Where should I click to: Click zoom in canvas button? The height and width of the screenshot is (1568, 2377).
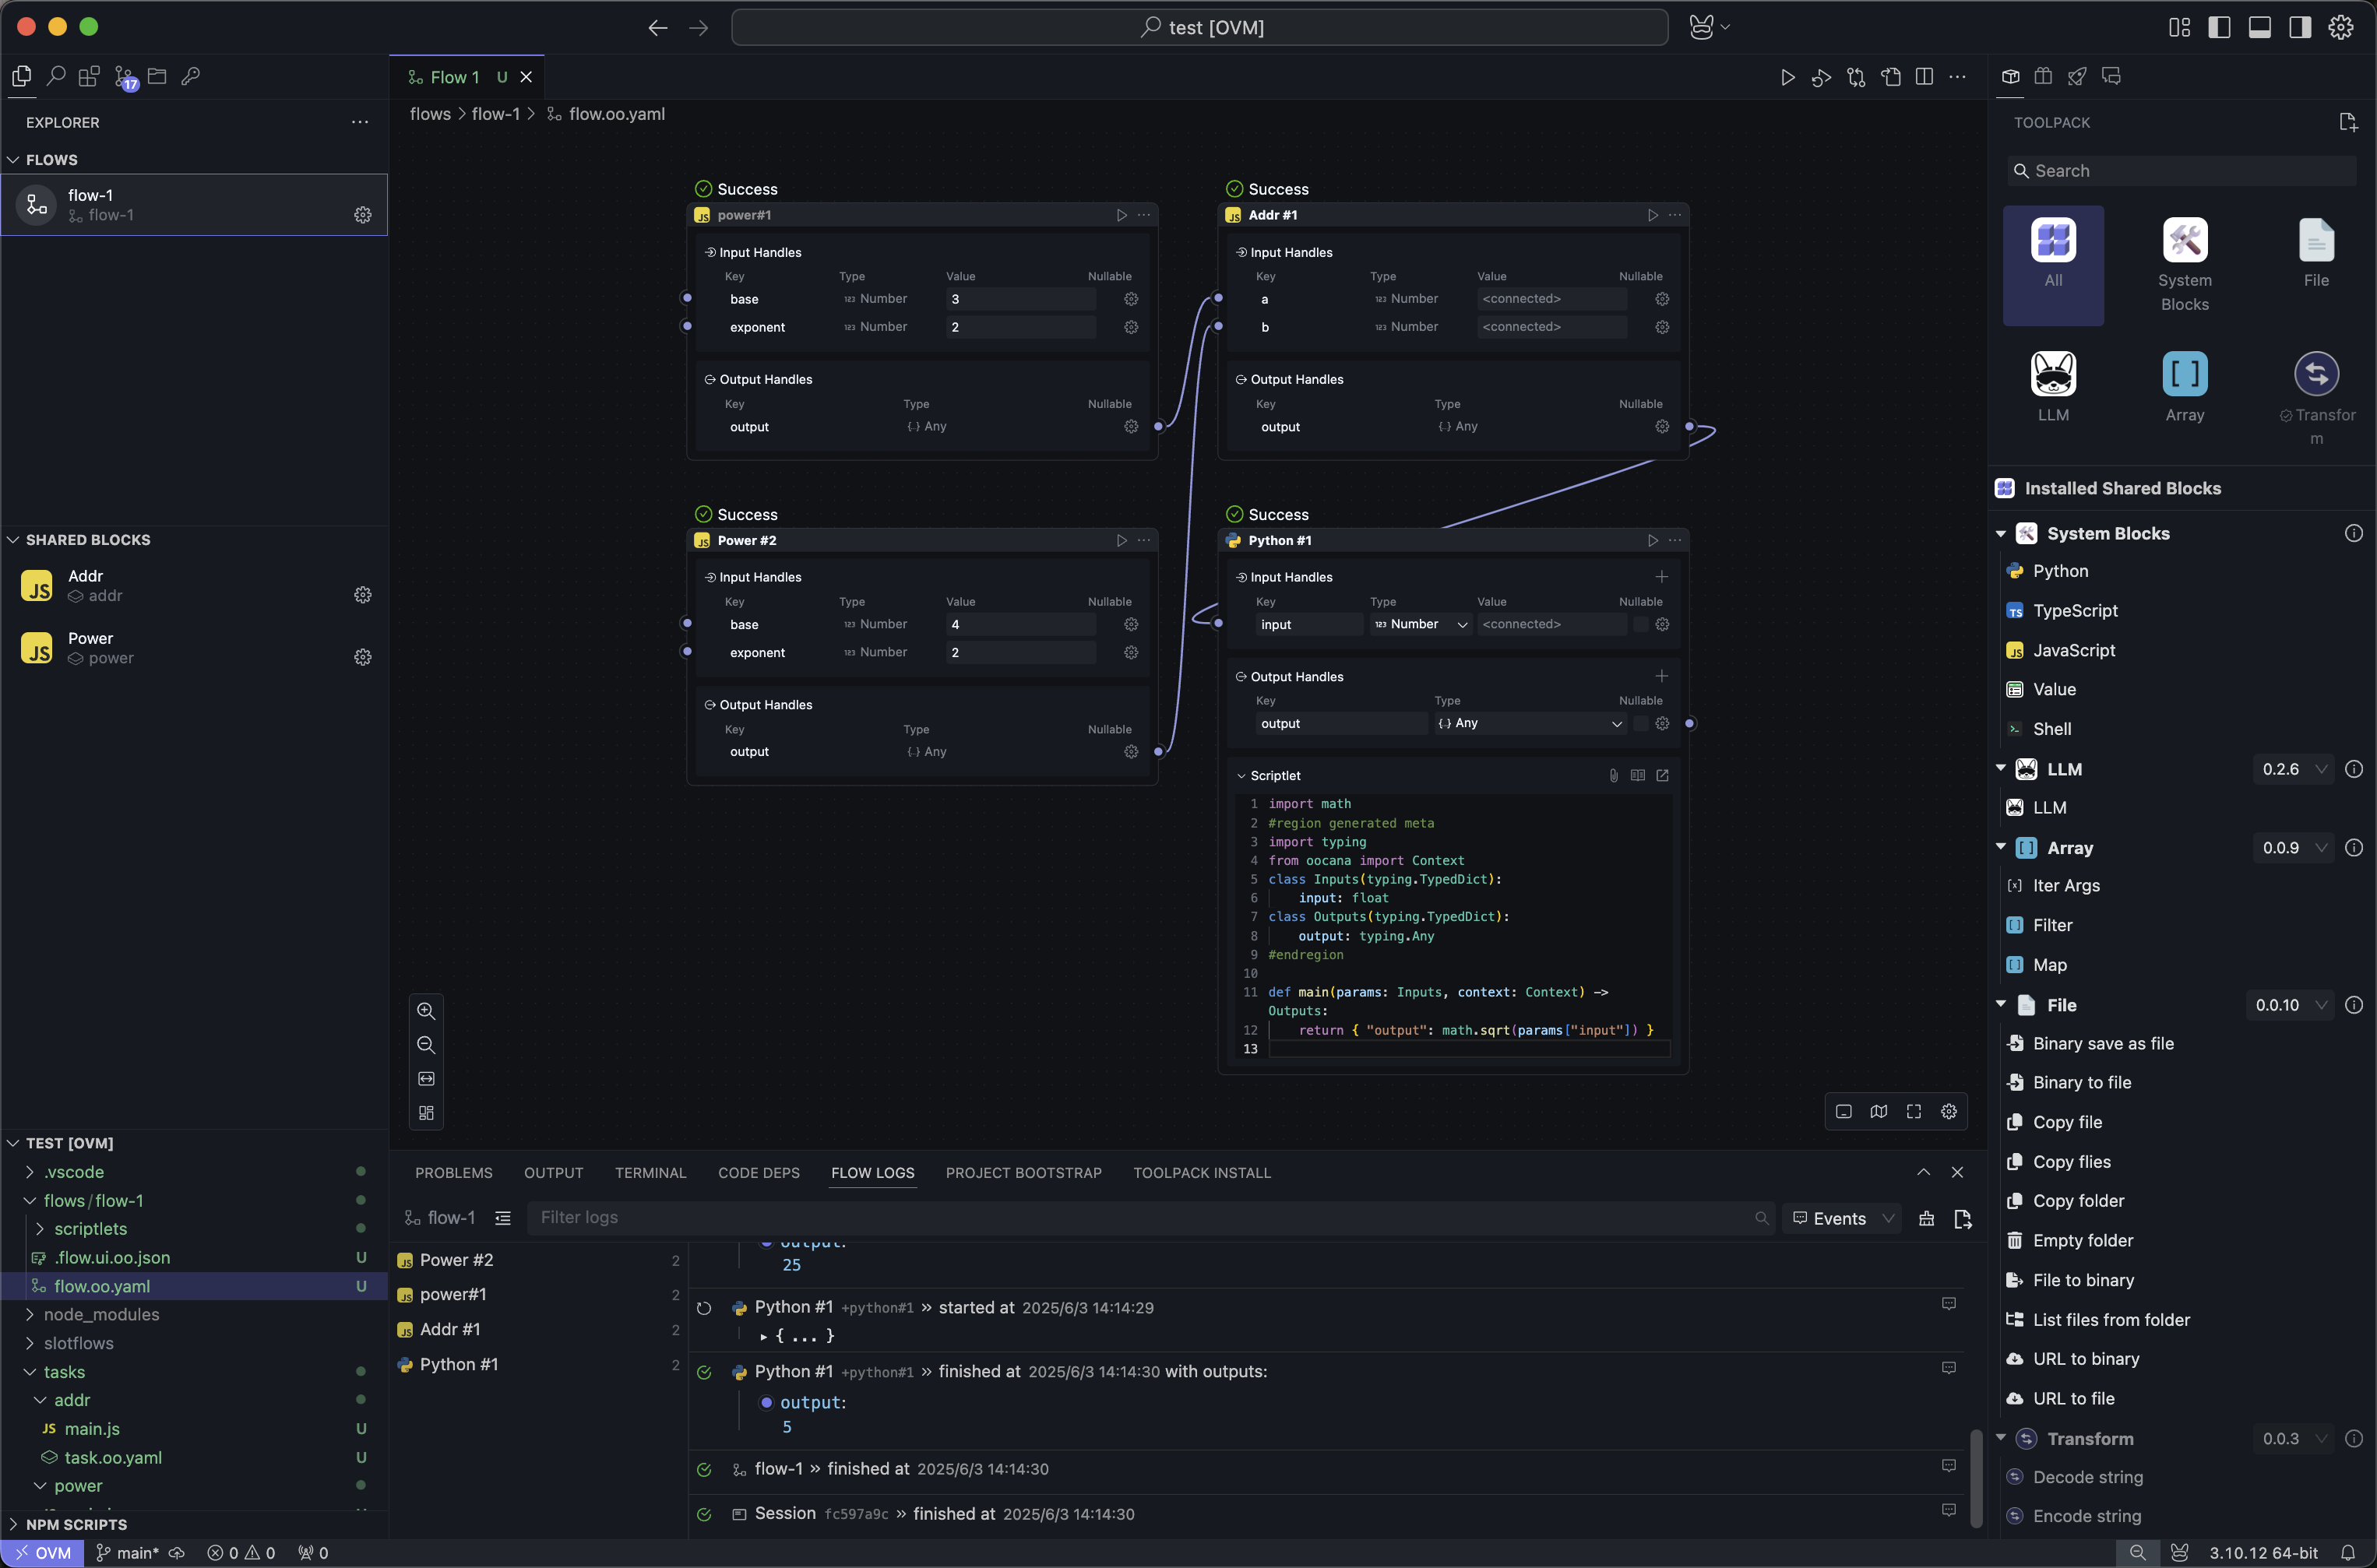(x=426, y=1011)
